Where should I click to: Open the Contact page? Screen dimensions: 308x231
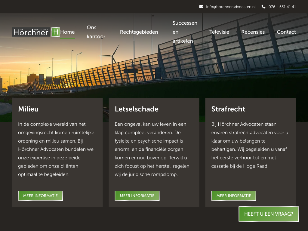click(x=286, y=32)
